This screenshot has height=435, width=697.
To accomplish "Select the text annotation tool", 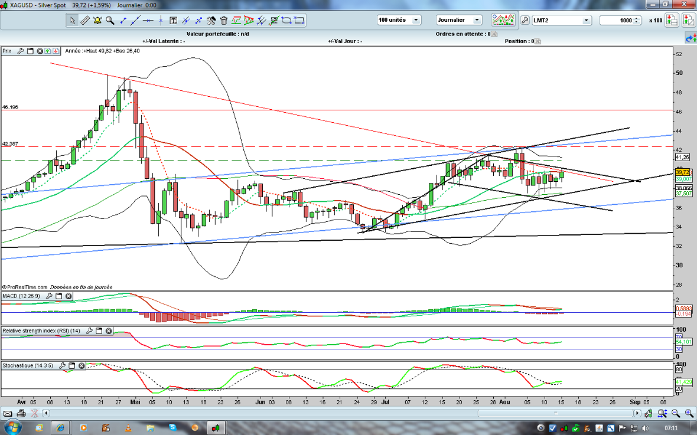I will tap(174, 21).
